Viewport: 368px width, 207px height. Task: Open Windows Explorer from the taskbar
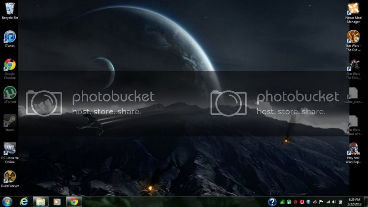click(x=40, y=202)
